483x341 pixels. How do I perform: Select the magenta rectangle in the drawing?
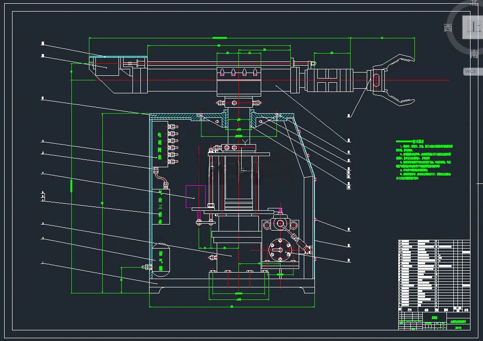(x=195, y=196)
